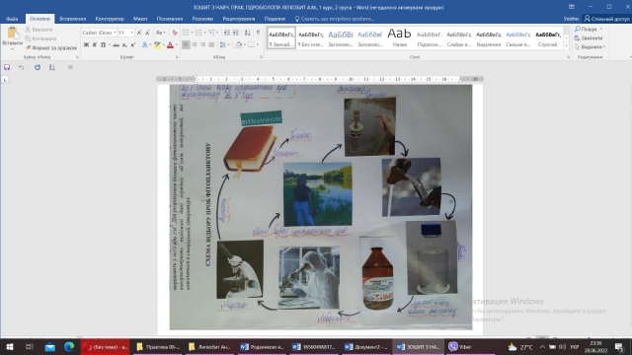This screenshot has width=632, height=355.
Task: Clear all formatting with the eraser icon
Action: tap(175, 33)
